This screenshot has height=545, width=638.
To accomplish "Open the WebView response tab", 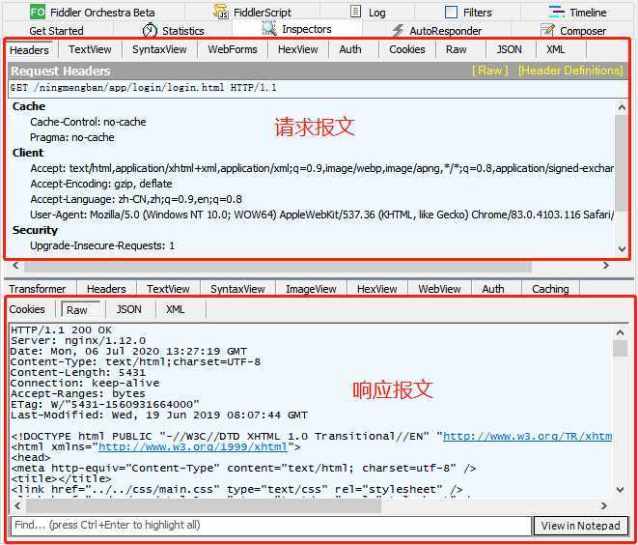I will coord(439,289).
